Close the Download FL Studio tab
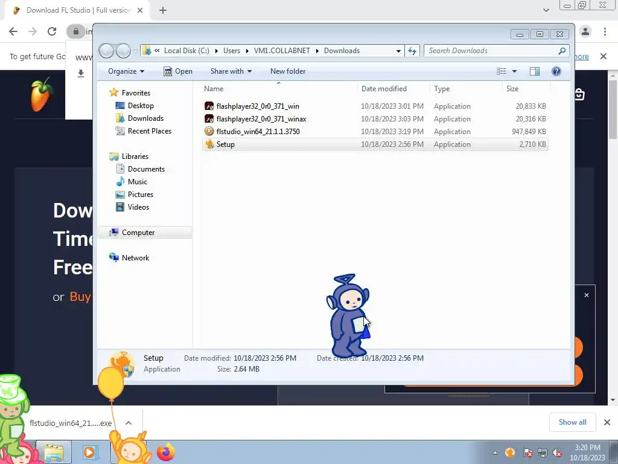The width and height of the screenshot is (618, 464). point(140,10)
